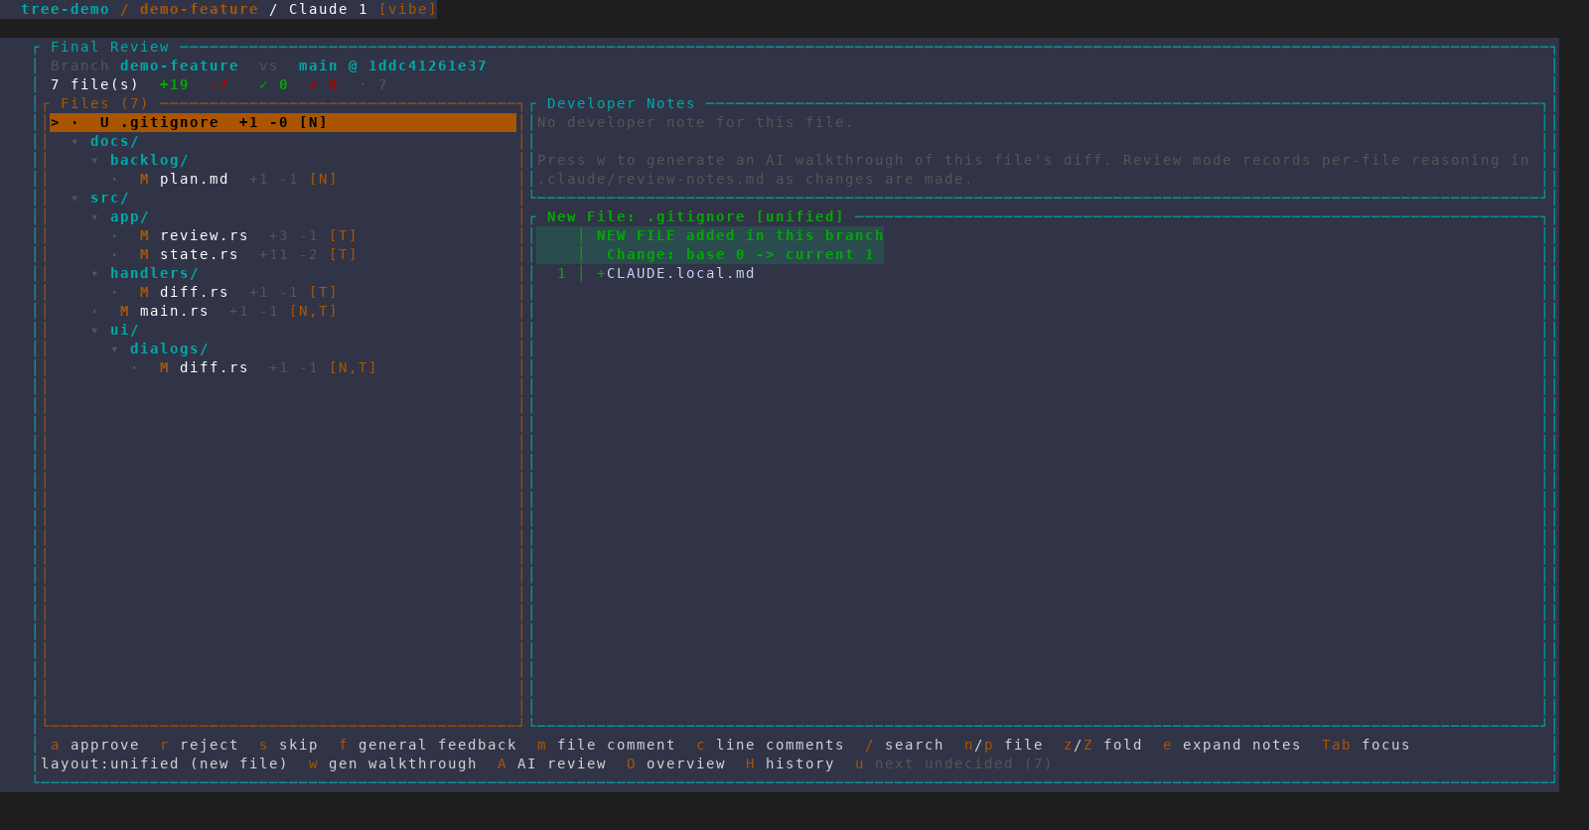Screen dimensions: 1589x830
Task: Add a file comment
Action: point(606,745)
